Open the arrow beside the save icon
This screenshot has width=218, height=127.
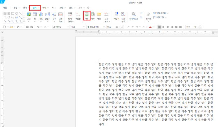(x=21, y=27)
